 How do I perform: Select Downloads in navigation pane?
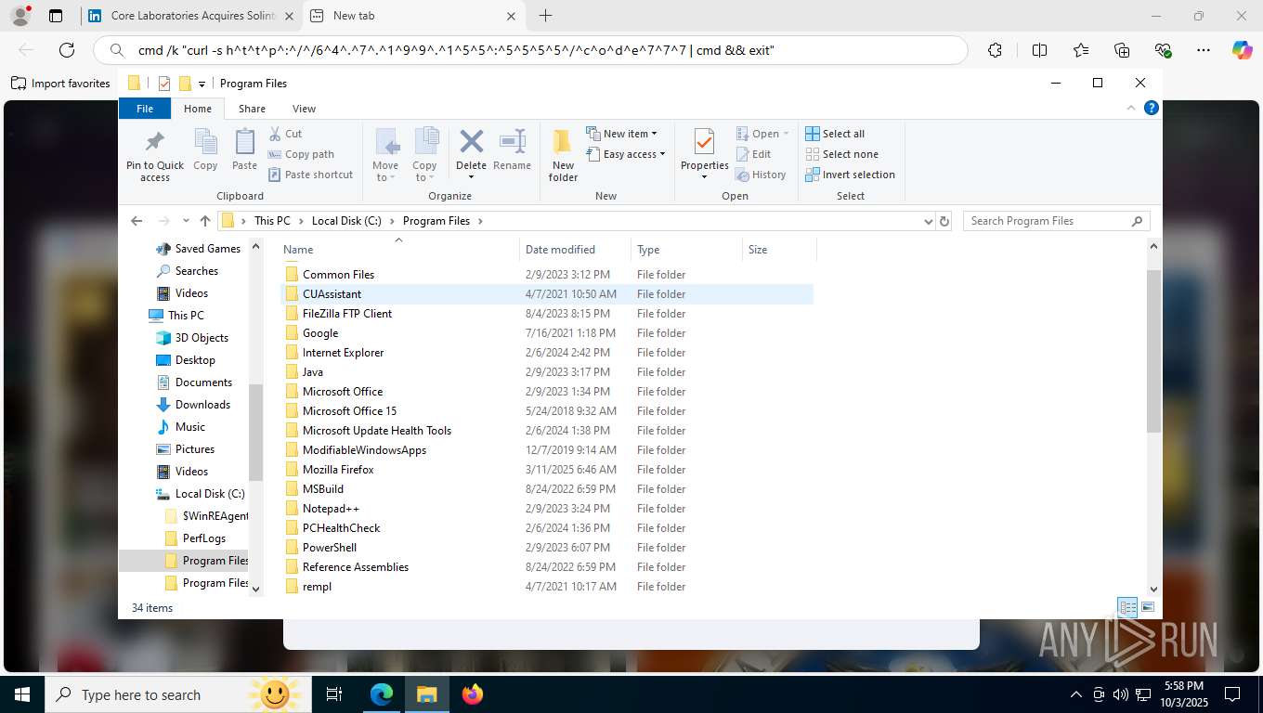click(x=202, y=405)
